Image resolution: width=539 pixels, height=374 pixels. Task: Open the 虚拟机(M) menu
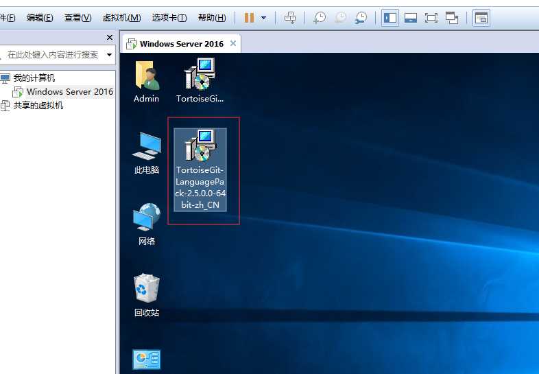coord(121,18)
